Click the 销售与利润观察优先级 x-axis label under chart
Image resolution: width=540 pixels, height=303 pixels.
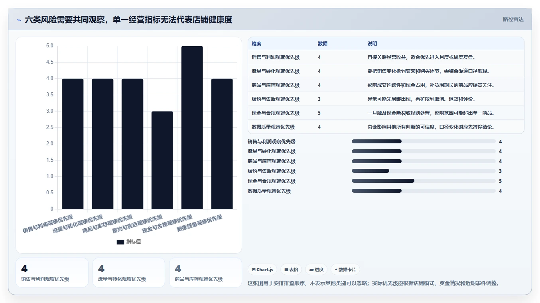tap(48, 224)
